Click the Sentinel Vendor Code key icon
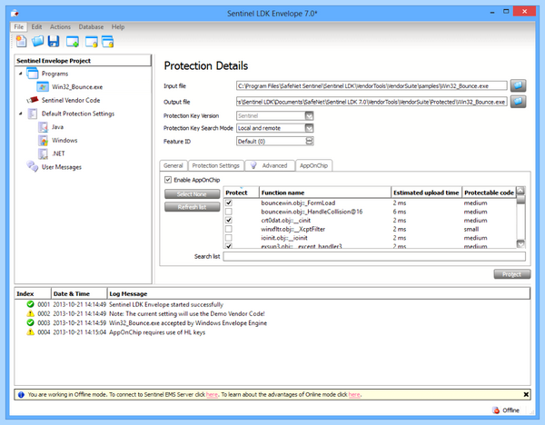545x425 pixels. click(x=33, y=100)
